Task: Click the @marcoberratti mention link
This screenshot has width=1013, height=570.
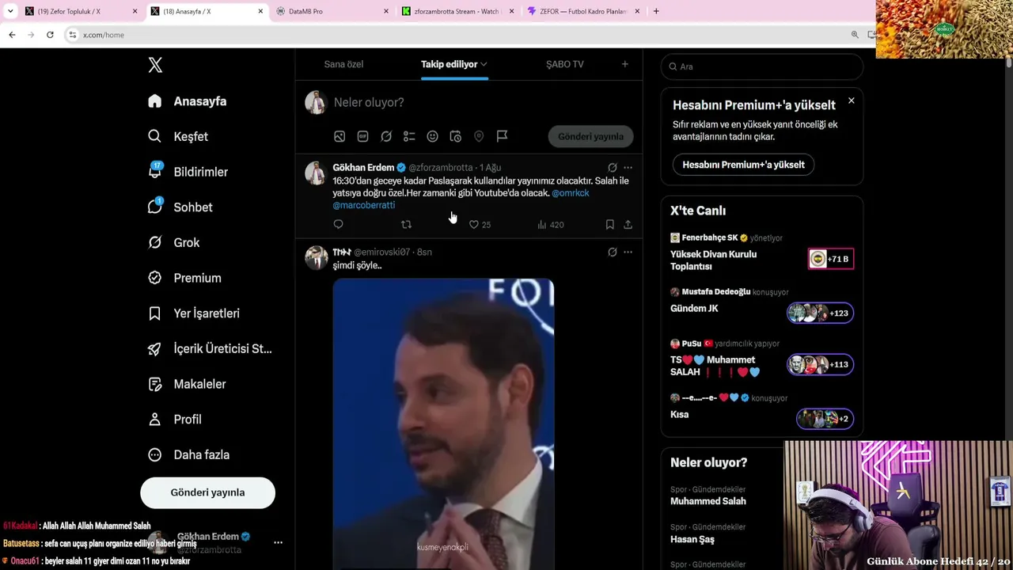Action: pos(364,205)
